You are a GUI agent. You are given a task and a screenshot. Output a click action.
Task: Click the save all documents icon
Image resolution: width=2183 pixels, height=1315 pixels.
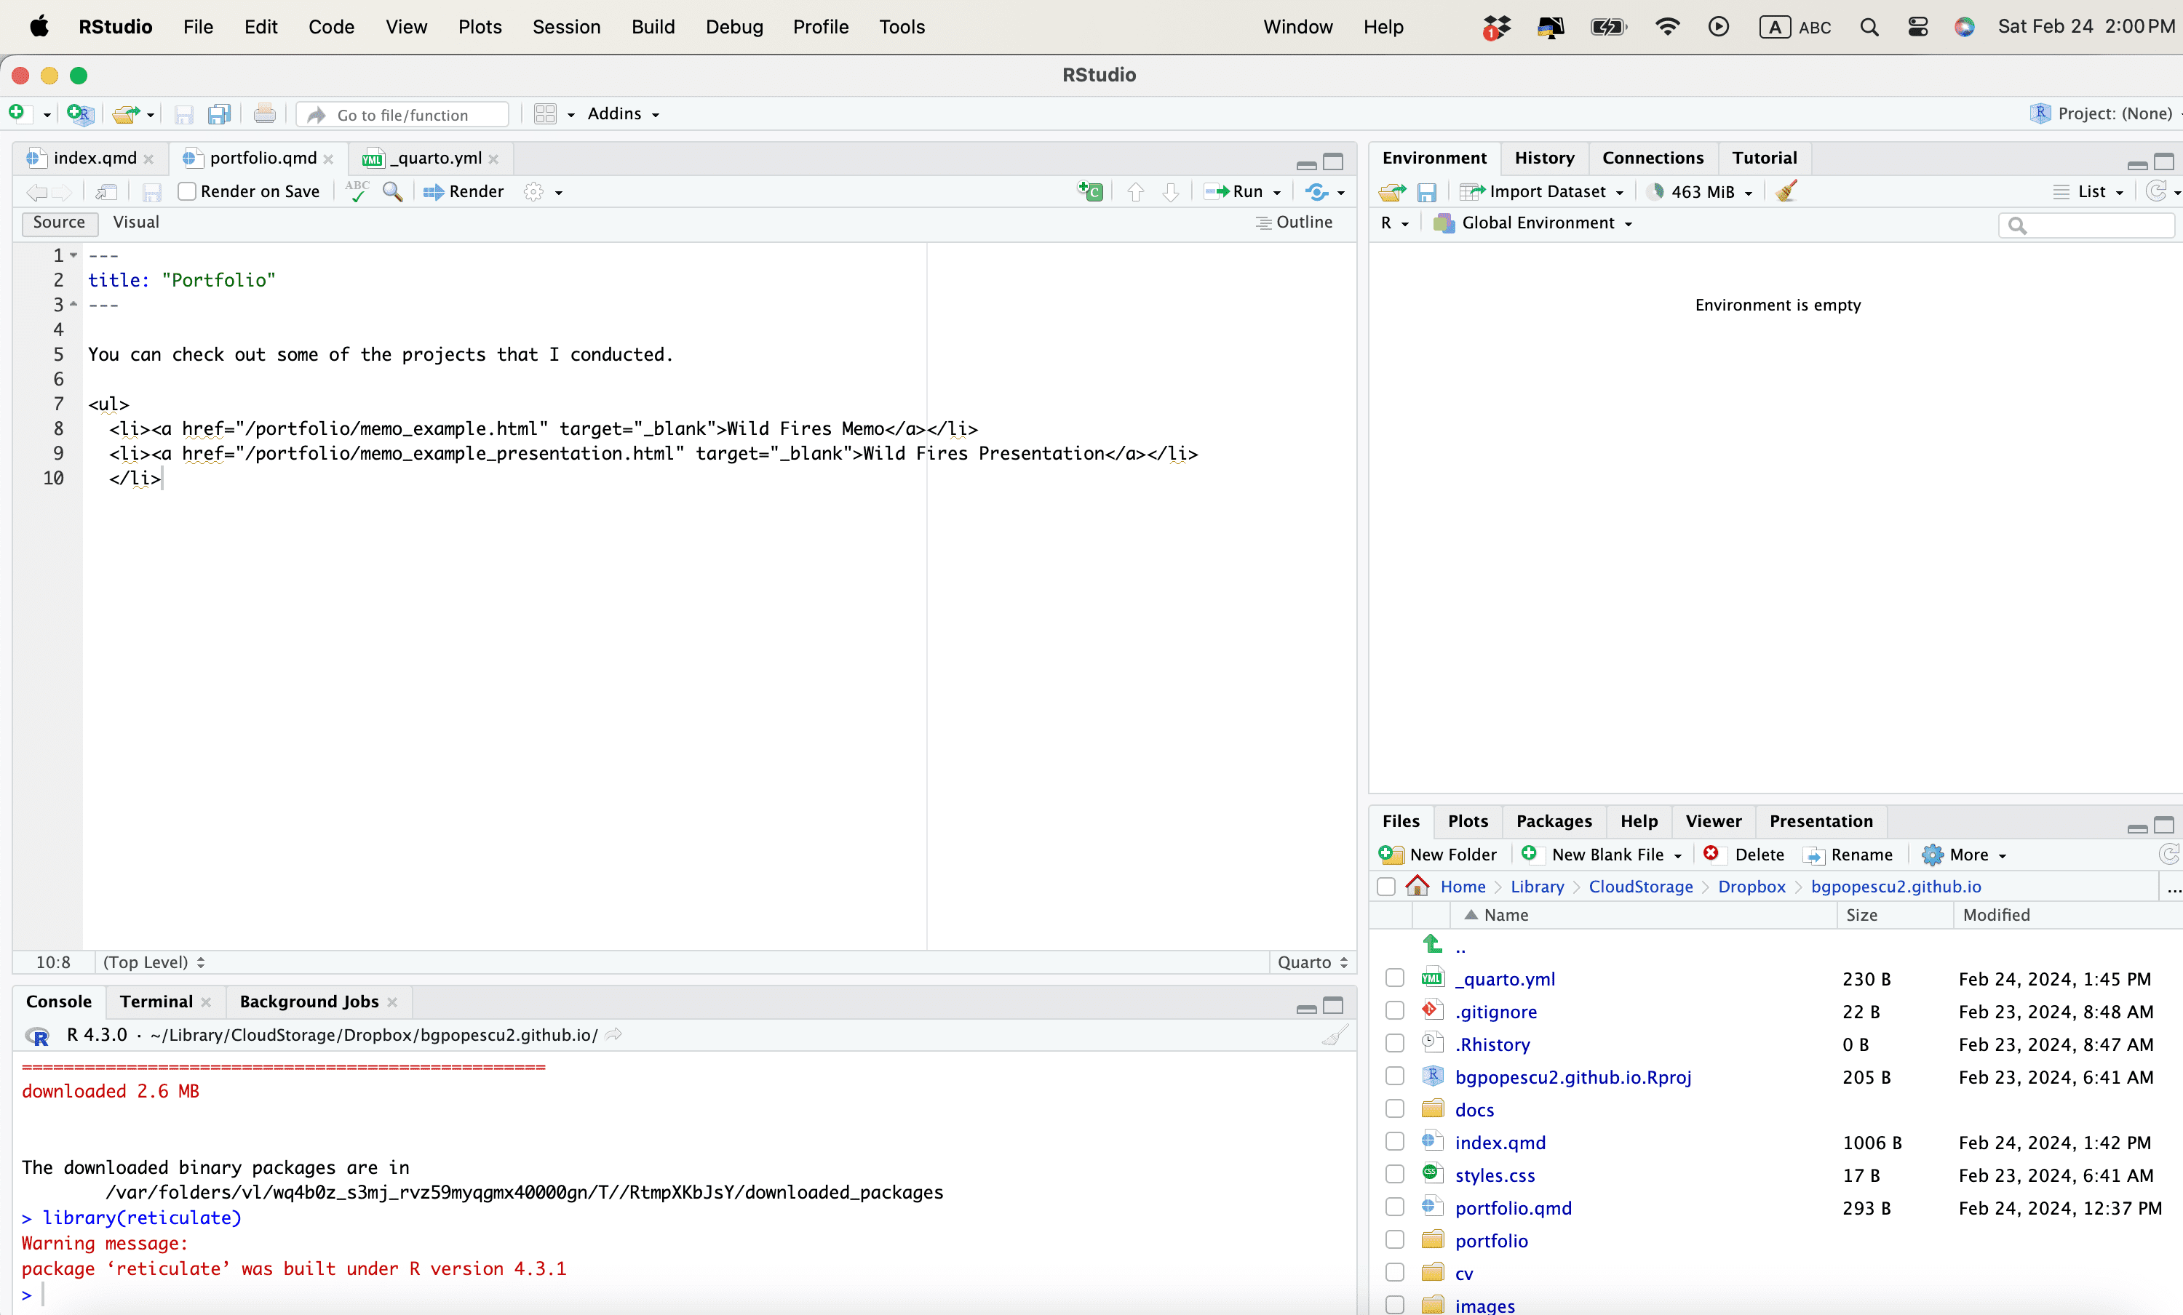tap(219, 114)
